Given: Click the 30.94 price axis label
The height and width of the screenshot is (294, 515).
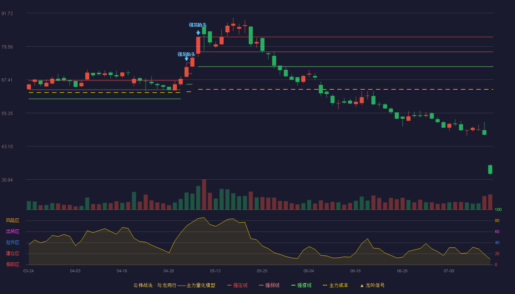Looking at the screenshot, I should [7, 180].
